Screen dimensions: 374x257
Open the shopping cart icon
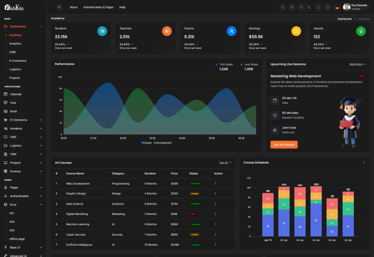click(x=328, y=7)
